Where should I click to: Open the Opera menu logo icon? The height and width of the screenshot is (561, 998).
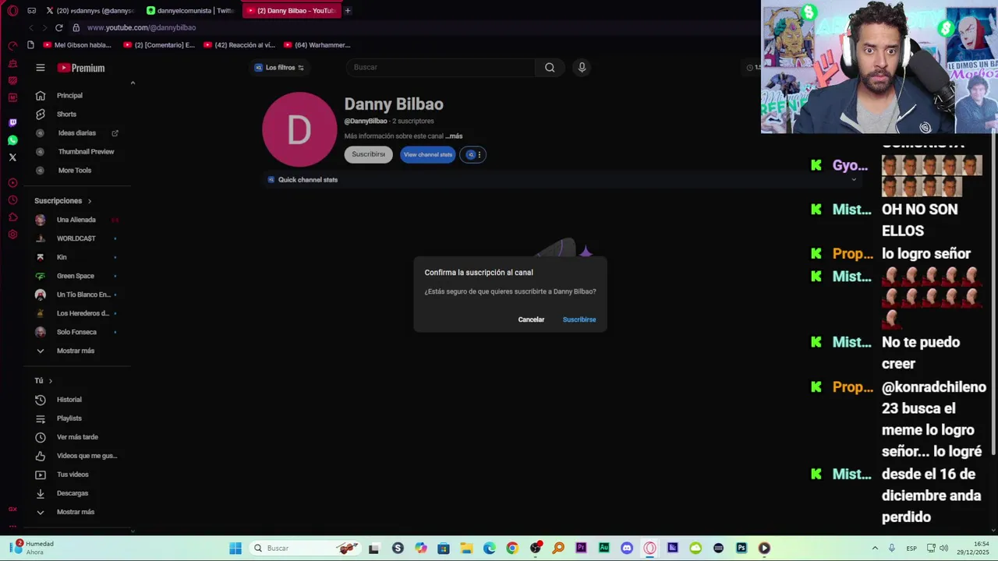(x=12, y=11)
